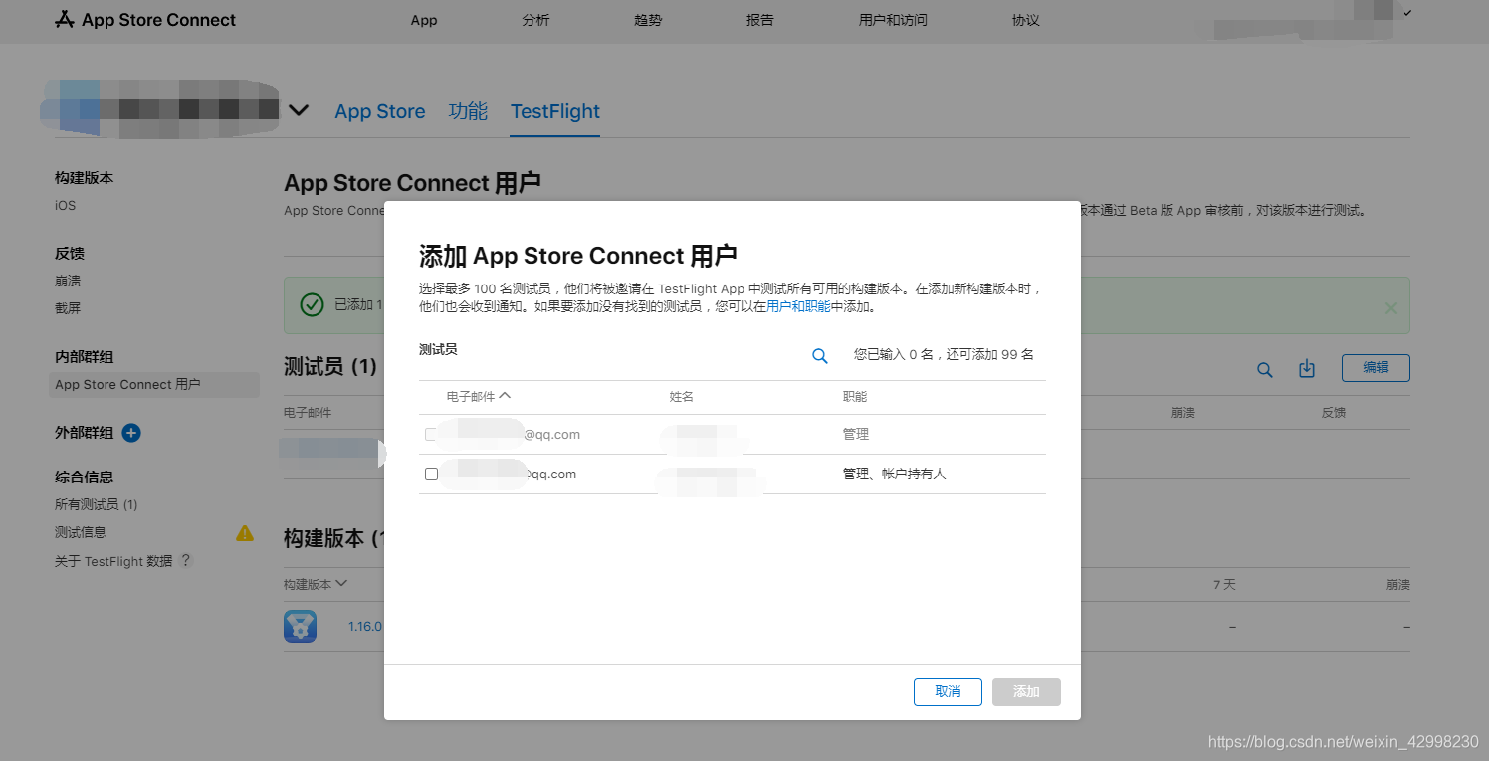Click the app icon for build 1.16.0
This screenshot has height=761, width=1489.
click(301, 626)
